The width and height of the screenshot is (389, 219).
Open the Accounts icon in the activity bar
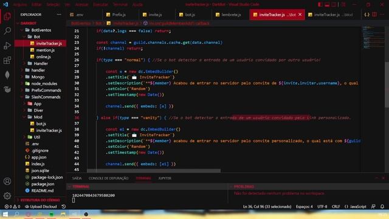(x=7, y=181)
